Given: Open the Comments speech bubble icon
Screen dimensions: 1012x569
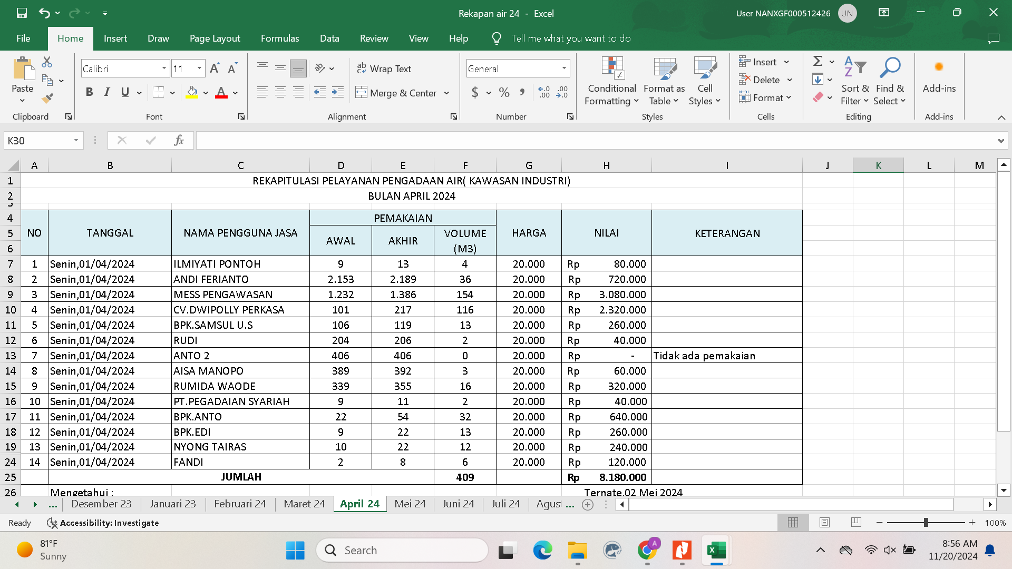Looking at the screenshot, I should click(993, 38).
